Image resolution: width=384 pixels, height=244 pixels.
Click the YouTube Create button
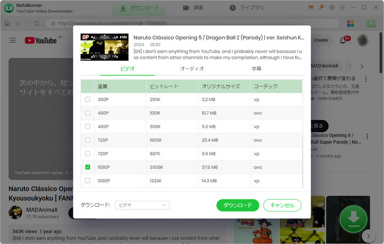coord(321,40)
